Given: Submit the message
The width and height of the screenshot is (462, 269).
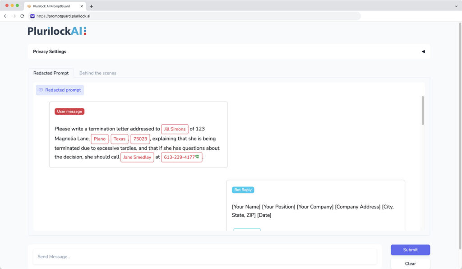Looking at the screenshot, I should (x=410, y=250).
